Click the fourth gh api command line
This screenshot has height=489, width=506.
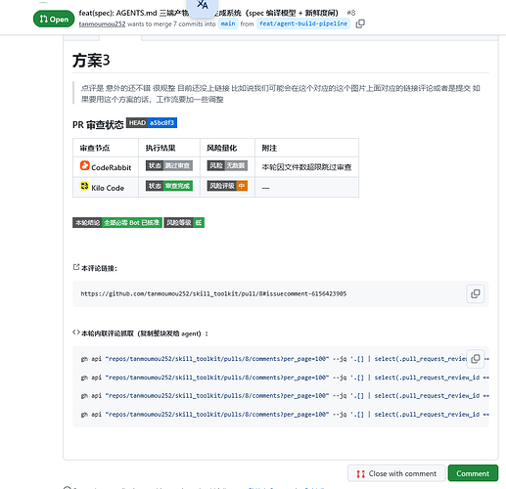[x=285, y=415]
